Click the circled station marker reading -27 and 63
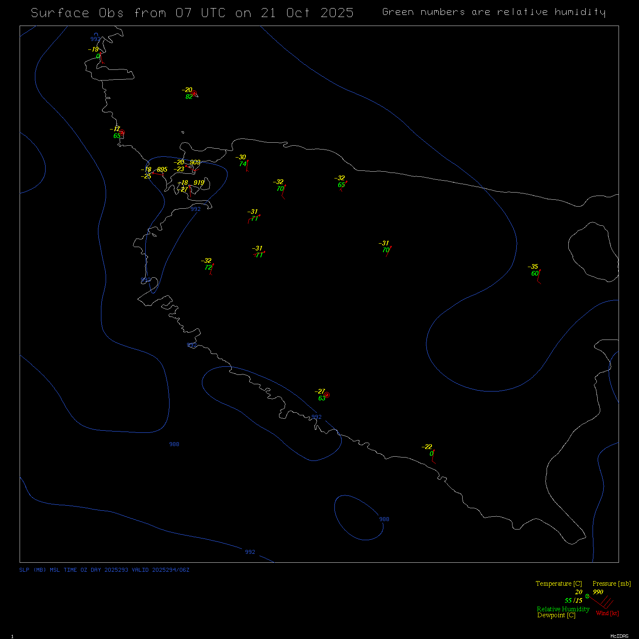 (327, 395)
